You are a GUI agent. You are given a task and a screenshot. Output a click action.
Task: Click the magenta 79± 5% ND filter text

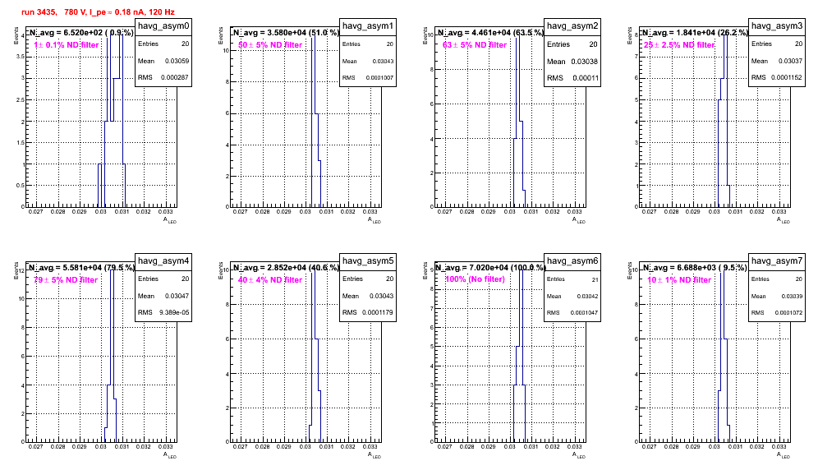(66, 280)
